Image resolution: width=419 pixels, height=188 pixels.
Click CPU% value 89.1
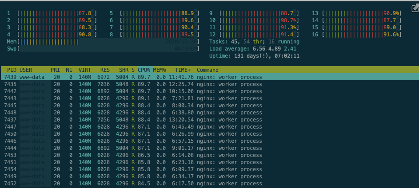click(x=144, y=98)
